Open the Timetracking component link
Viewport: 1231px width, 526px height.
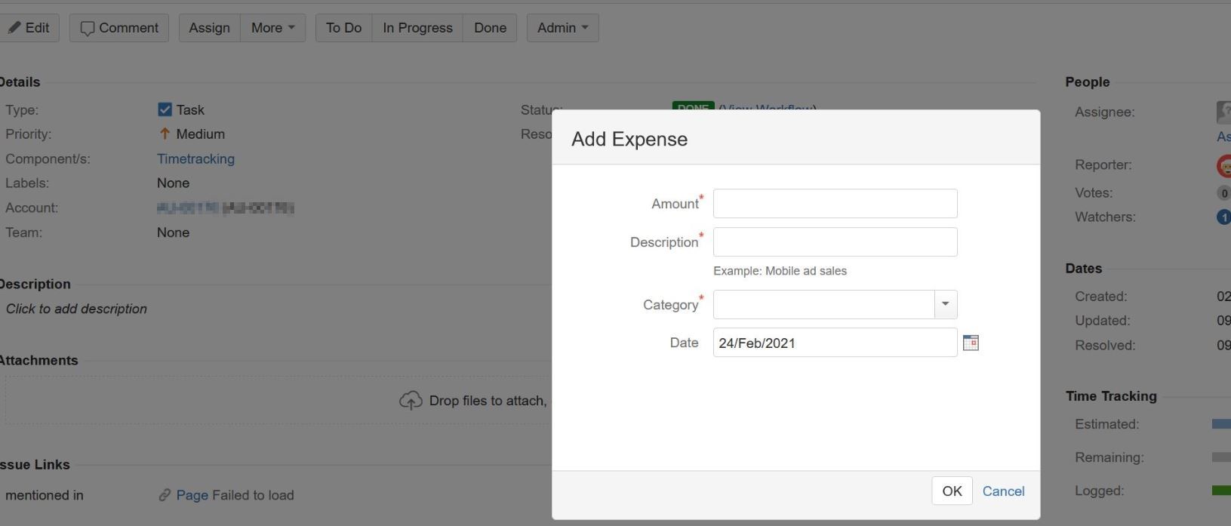coord(195,159)
